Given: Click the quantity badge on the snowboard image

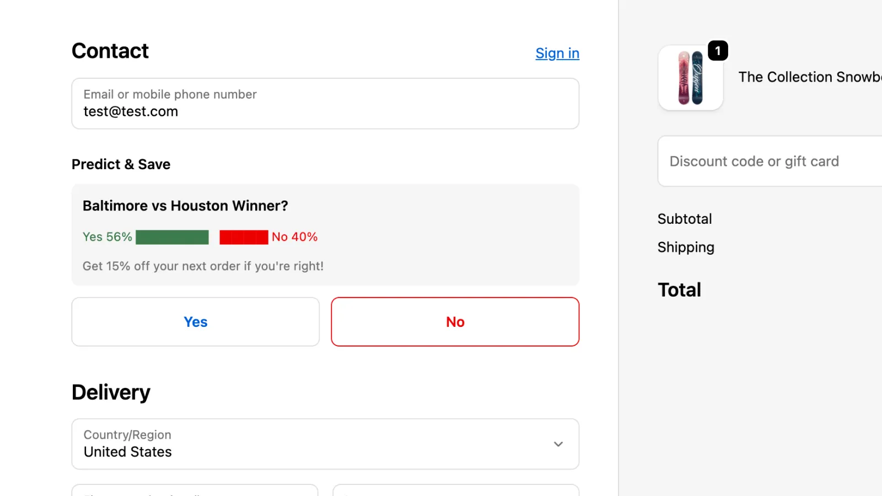Looking at the screenshot, I should tap(717, 50).
